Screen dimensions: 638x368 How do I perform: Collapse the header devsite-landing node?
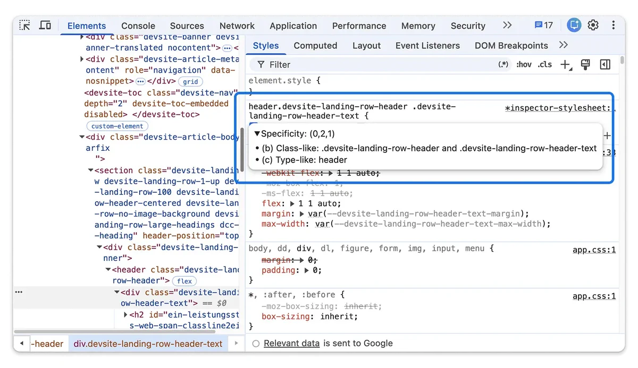pyautogui.click(x=108, y=270)
